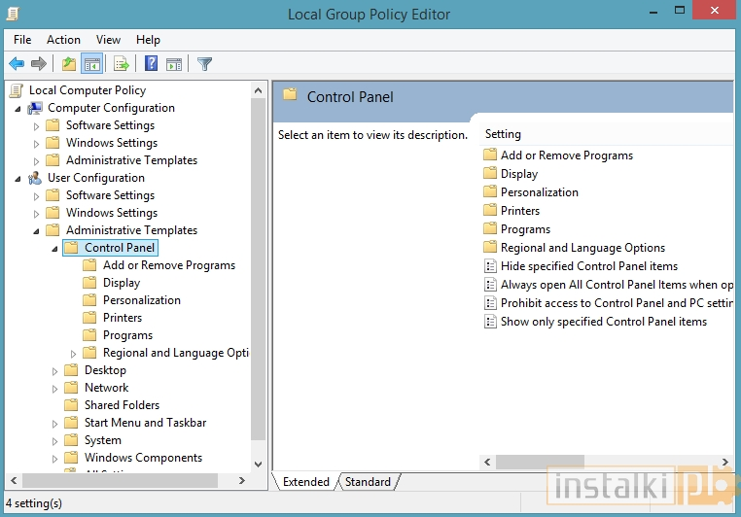Toggle the Show/Hide Console Tree icon
741x517 pixels.
92,63
